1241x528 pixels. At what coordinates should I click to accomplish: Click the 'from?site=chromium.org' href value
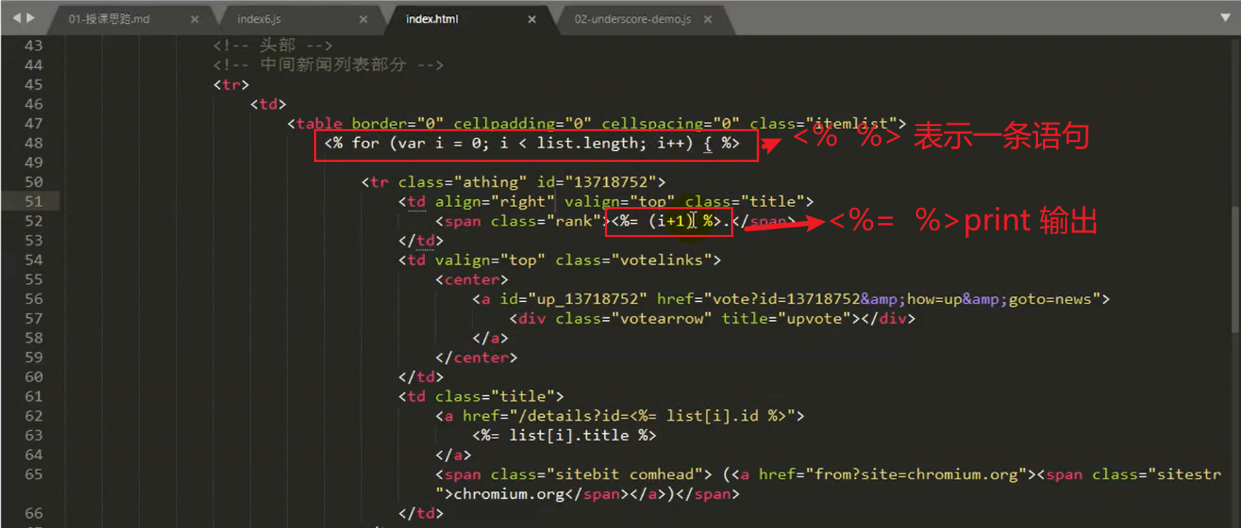click(x=916, y=474)
